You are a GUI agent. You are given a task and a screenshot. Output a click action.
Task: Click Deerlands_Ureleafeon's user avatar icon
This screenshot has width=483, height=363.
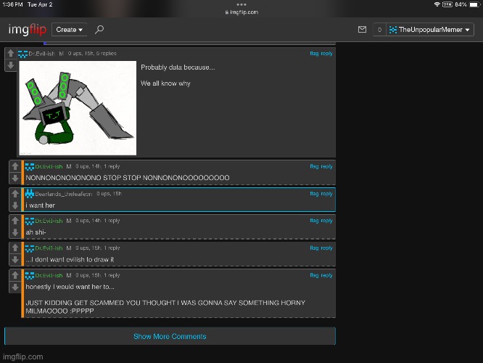pyautogui.click(x=30, y=194)
